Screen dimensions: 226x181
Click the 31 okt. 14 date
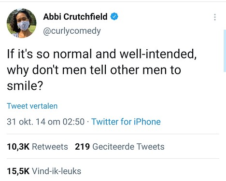[x=26, y=122]
